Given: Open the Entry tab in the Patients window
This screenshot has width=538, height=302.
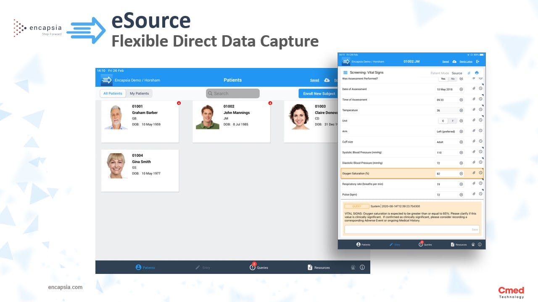Looking at the screenshot, I should [203, 267].
